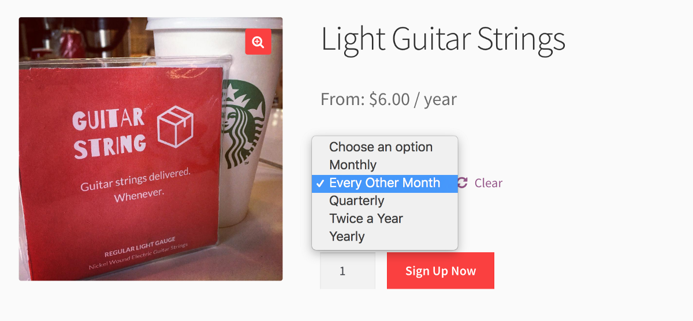Click the 'From: $6.00 / year' price text

(389, 99)
